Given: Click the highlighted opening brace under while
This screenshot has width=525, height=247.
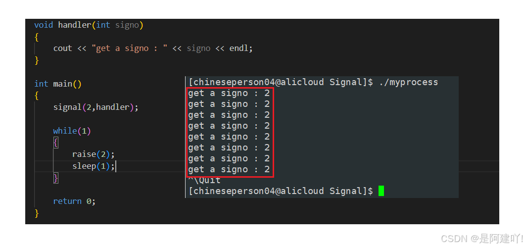Looking at the screenshot, I should (55, 144).
